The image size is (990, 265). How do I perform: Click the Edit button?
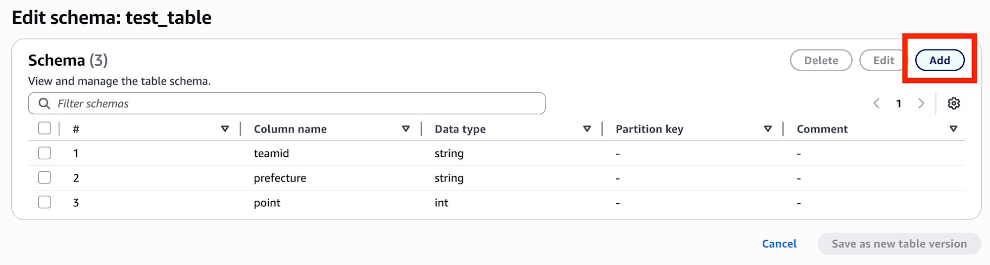[x=884, y=60]
